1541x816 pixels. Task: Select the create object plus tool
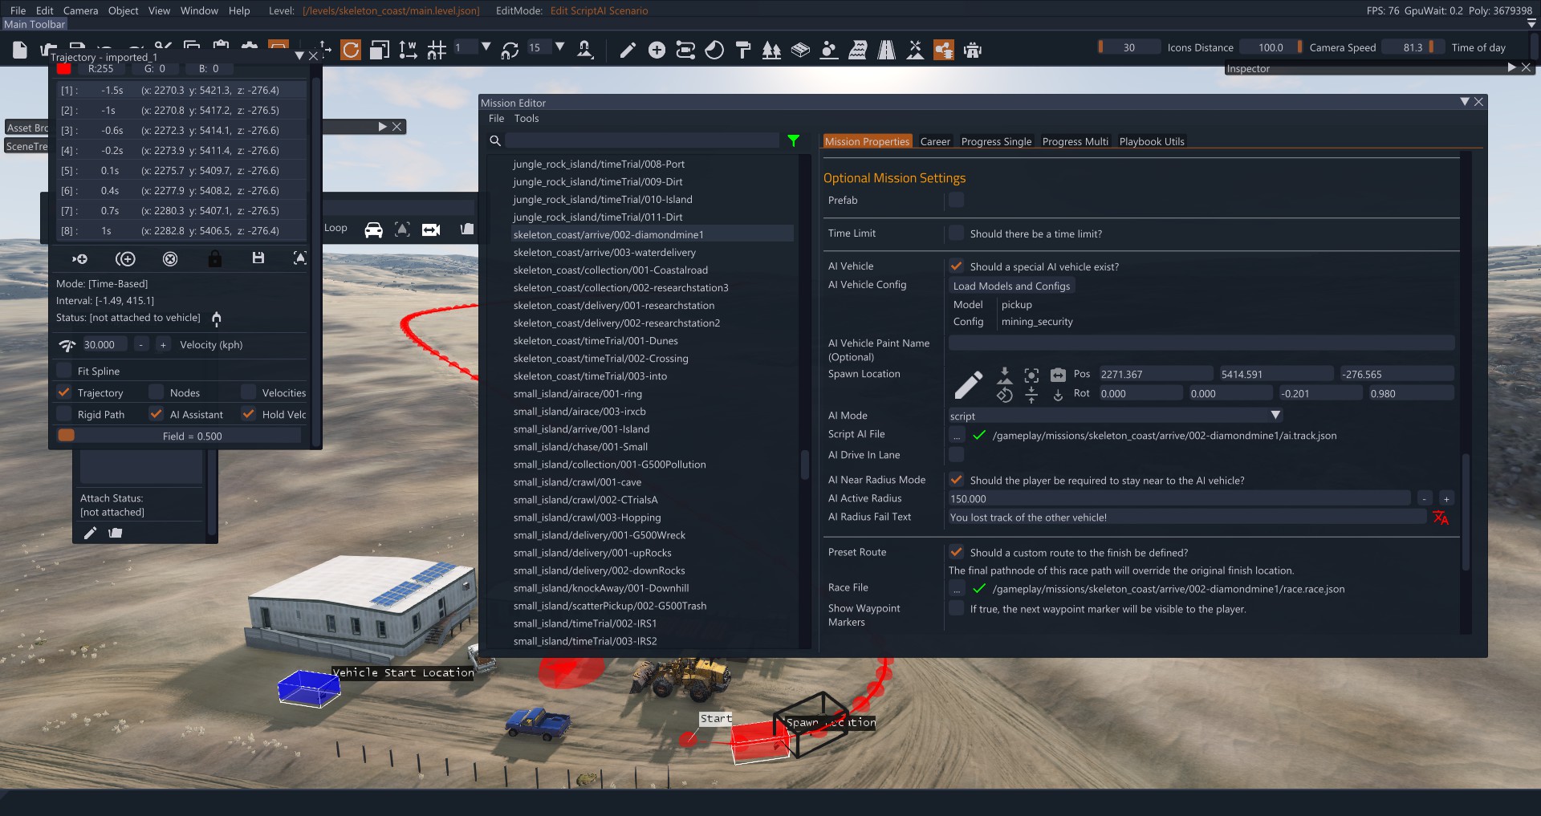(657, 50)
